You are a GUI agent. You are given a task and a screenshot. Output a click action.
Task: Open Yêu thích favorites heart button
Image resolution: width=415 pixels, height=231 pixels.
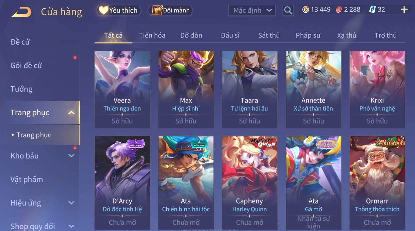pos(118,10)
